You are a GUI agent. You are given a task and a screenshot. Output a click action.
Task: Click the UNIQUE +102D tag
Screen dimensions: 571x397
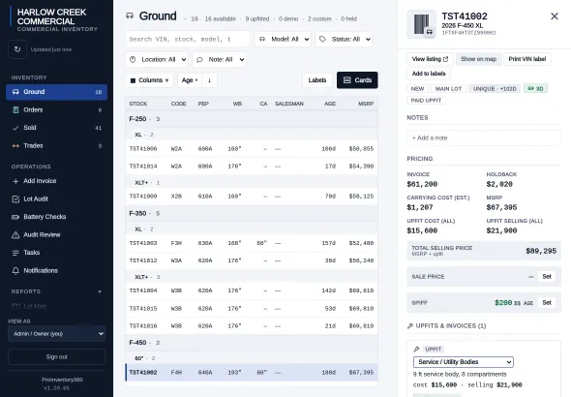pos(495,88)
